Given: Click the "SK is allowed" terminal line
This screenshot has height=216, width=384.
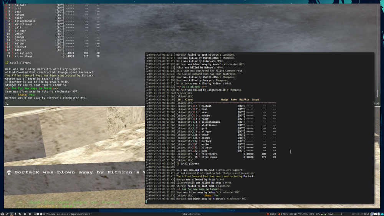Looking at the screenshot, I should click(x=192, y=87).
